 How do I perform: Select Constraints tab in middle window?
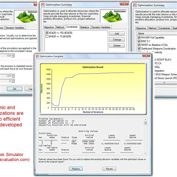[x=72, y=27]
